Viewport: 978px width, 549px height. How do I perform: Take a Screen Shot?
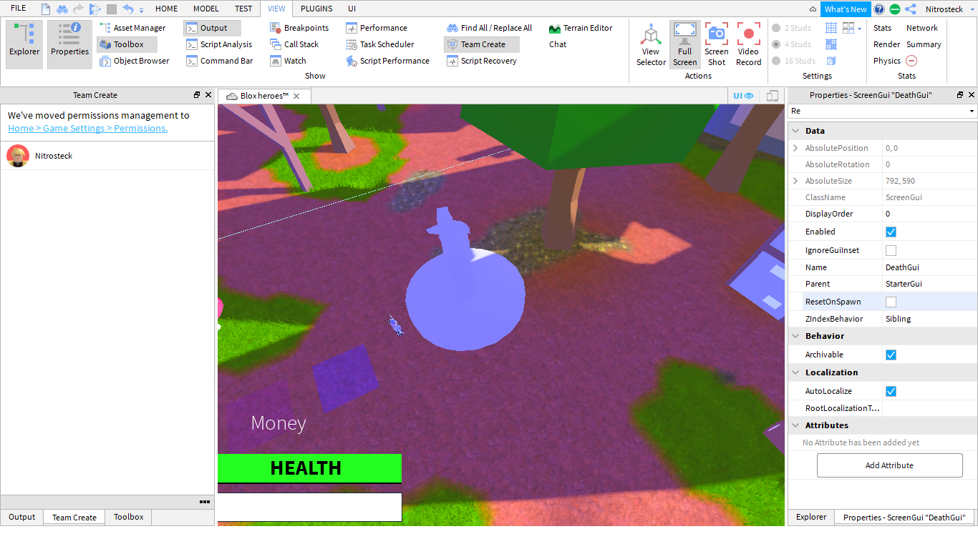click(717, 44)
